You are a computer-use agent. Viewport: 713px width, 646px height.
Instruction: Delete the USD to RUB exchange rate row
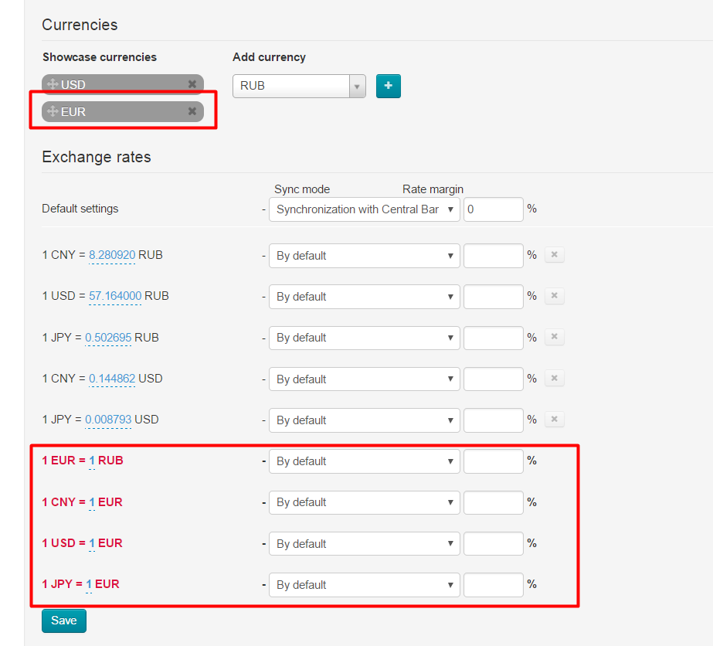pyautogui.click(x=555, y=296)
